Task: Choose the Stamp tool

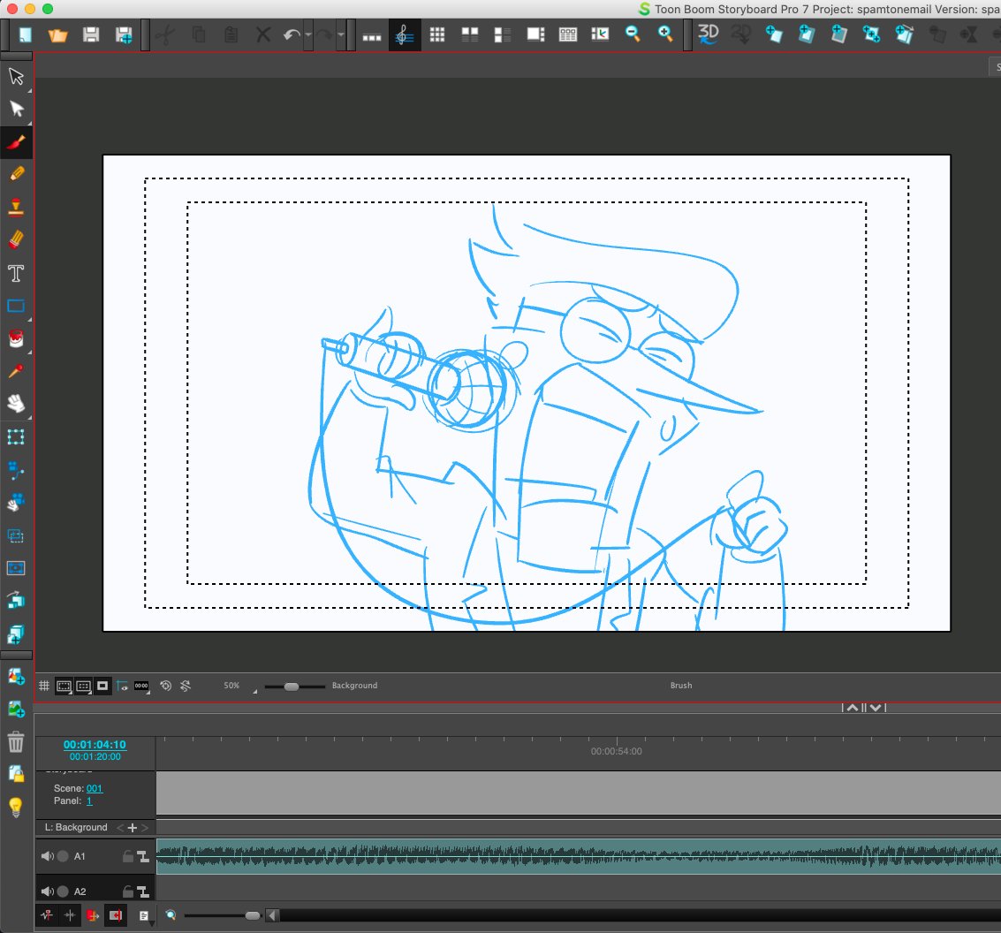Action: click(16, 207)
